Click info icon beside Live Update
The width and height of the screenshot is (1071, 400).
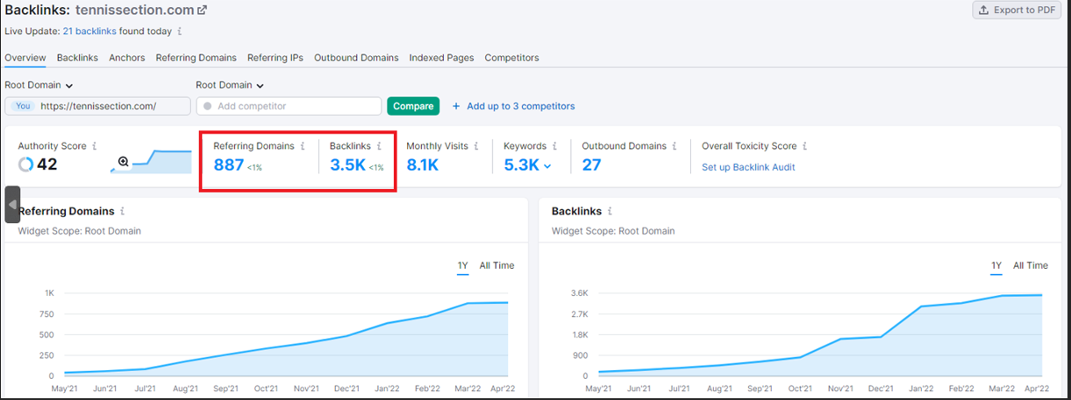tap(180, 31)
